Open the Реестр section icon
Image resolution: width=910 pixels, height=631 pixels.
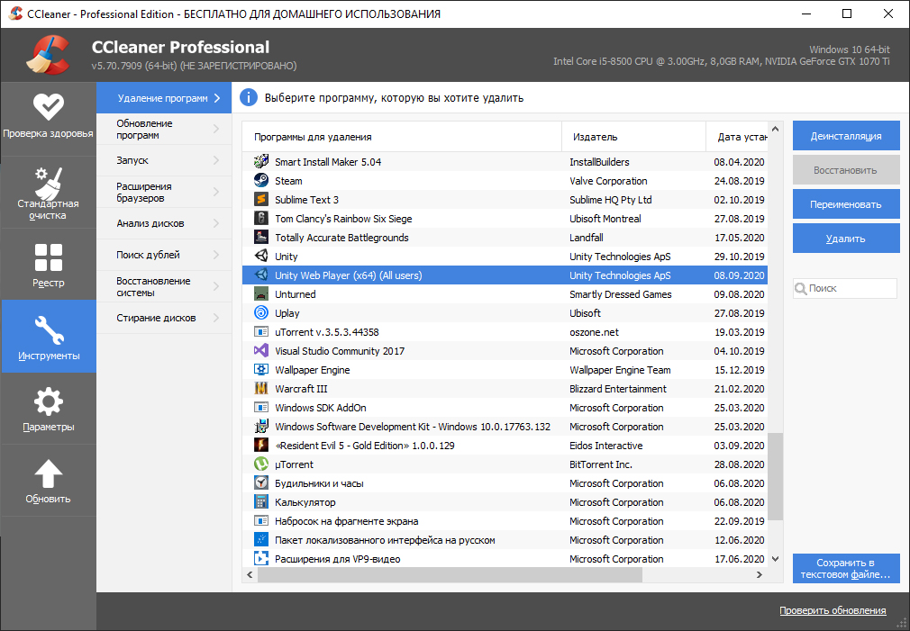48,258
